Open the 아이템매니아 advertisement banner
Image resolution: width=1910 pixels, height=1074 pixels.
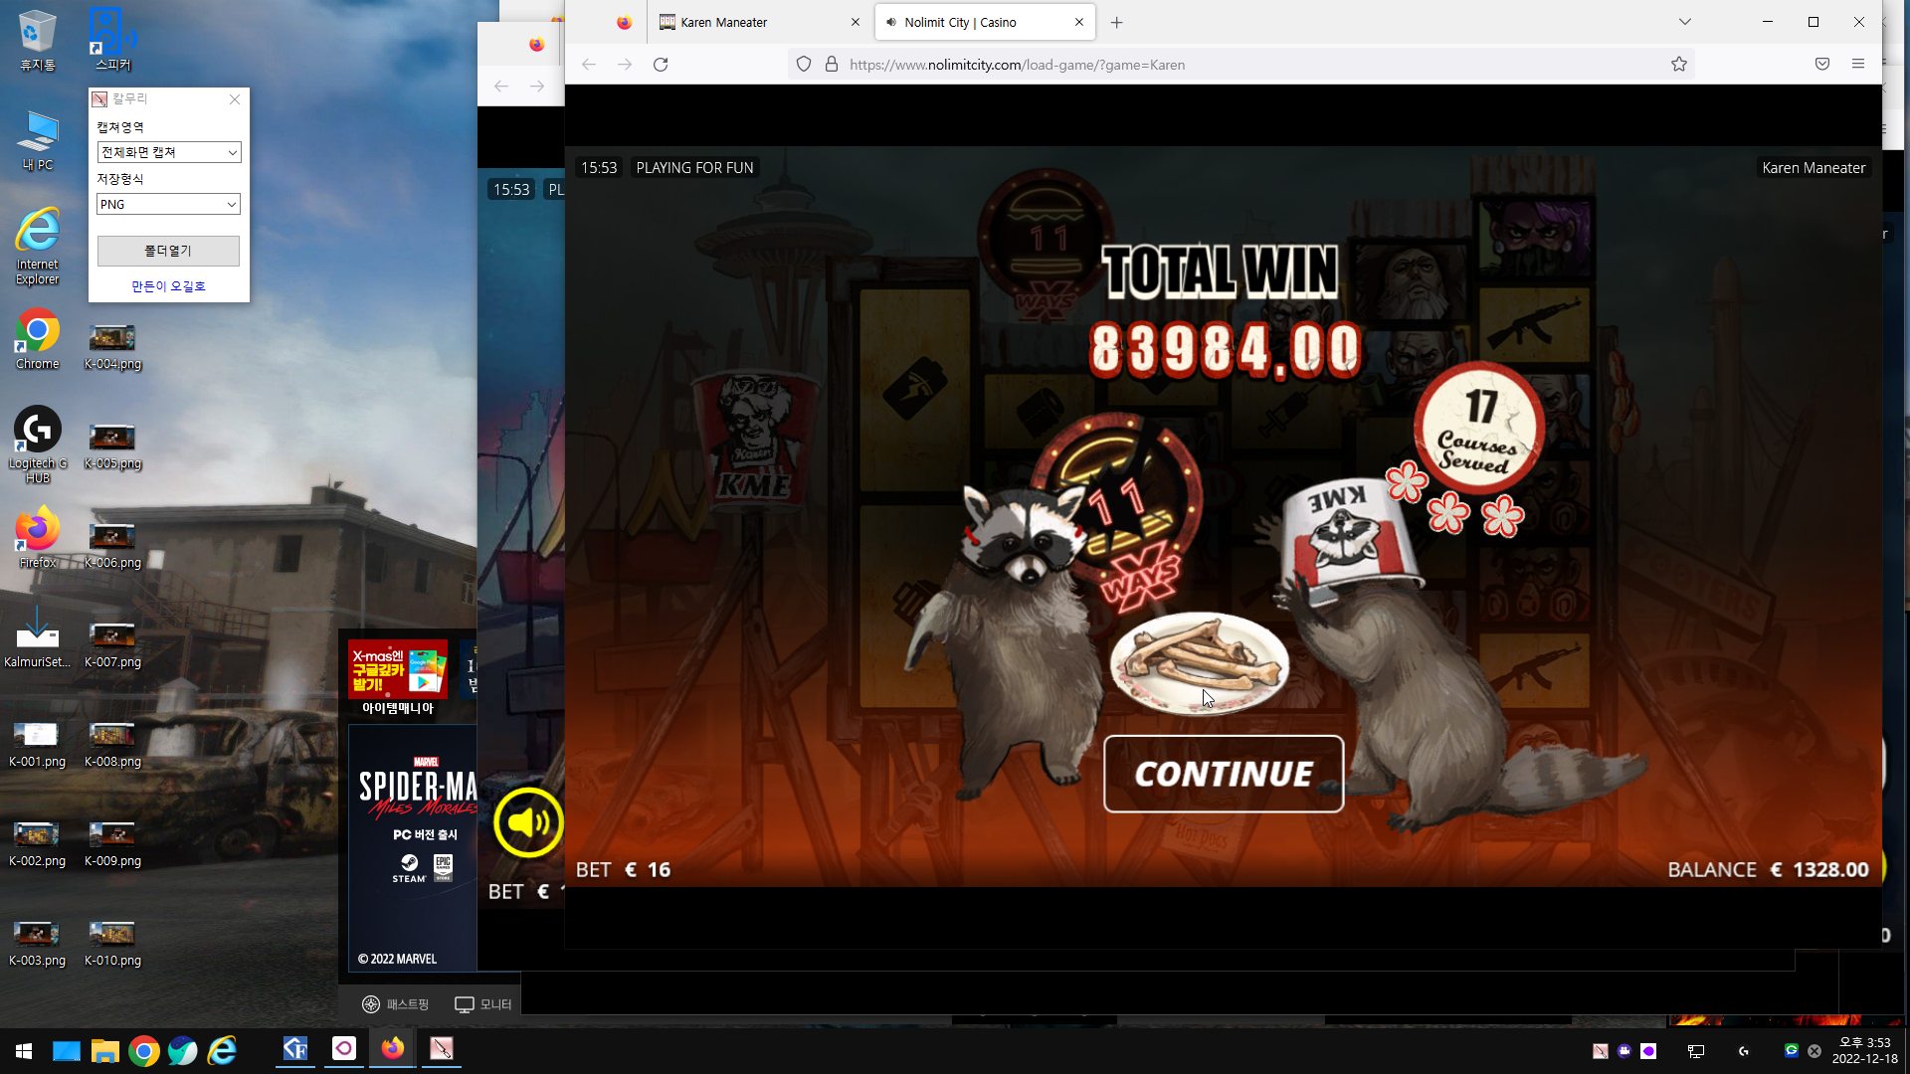pyautogui.click(x=398, y=678)
